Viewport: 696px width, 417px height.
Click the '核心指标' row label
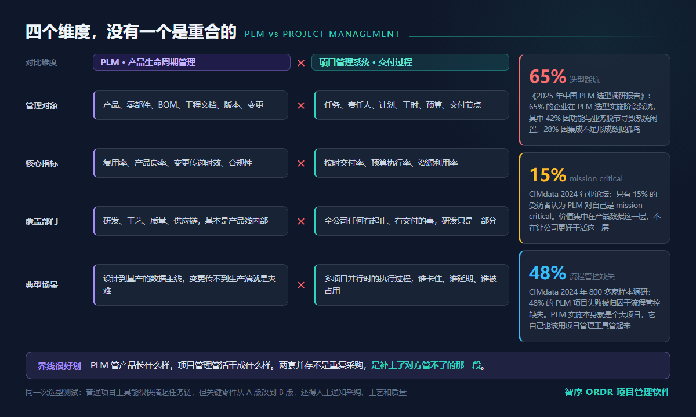42,163
